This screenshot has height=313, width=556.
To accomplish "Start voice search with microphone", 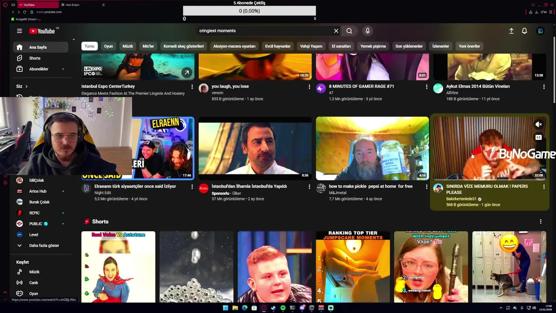I will (367, 31).
